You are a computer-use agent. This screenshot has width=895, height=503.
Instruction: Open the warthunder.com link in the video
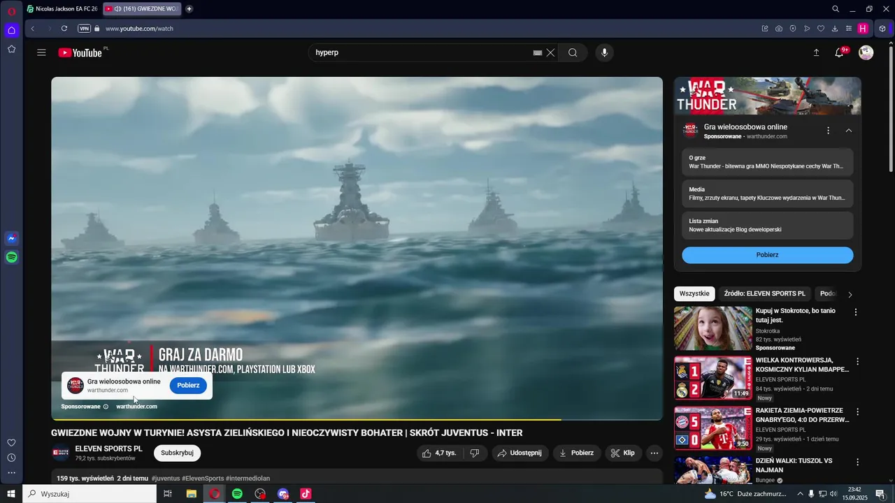tap(136, 407)
